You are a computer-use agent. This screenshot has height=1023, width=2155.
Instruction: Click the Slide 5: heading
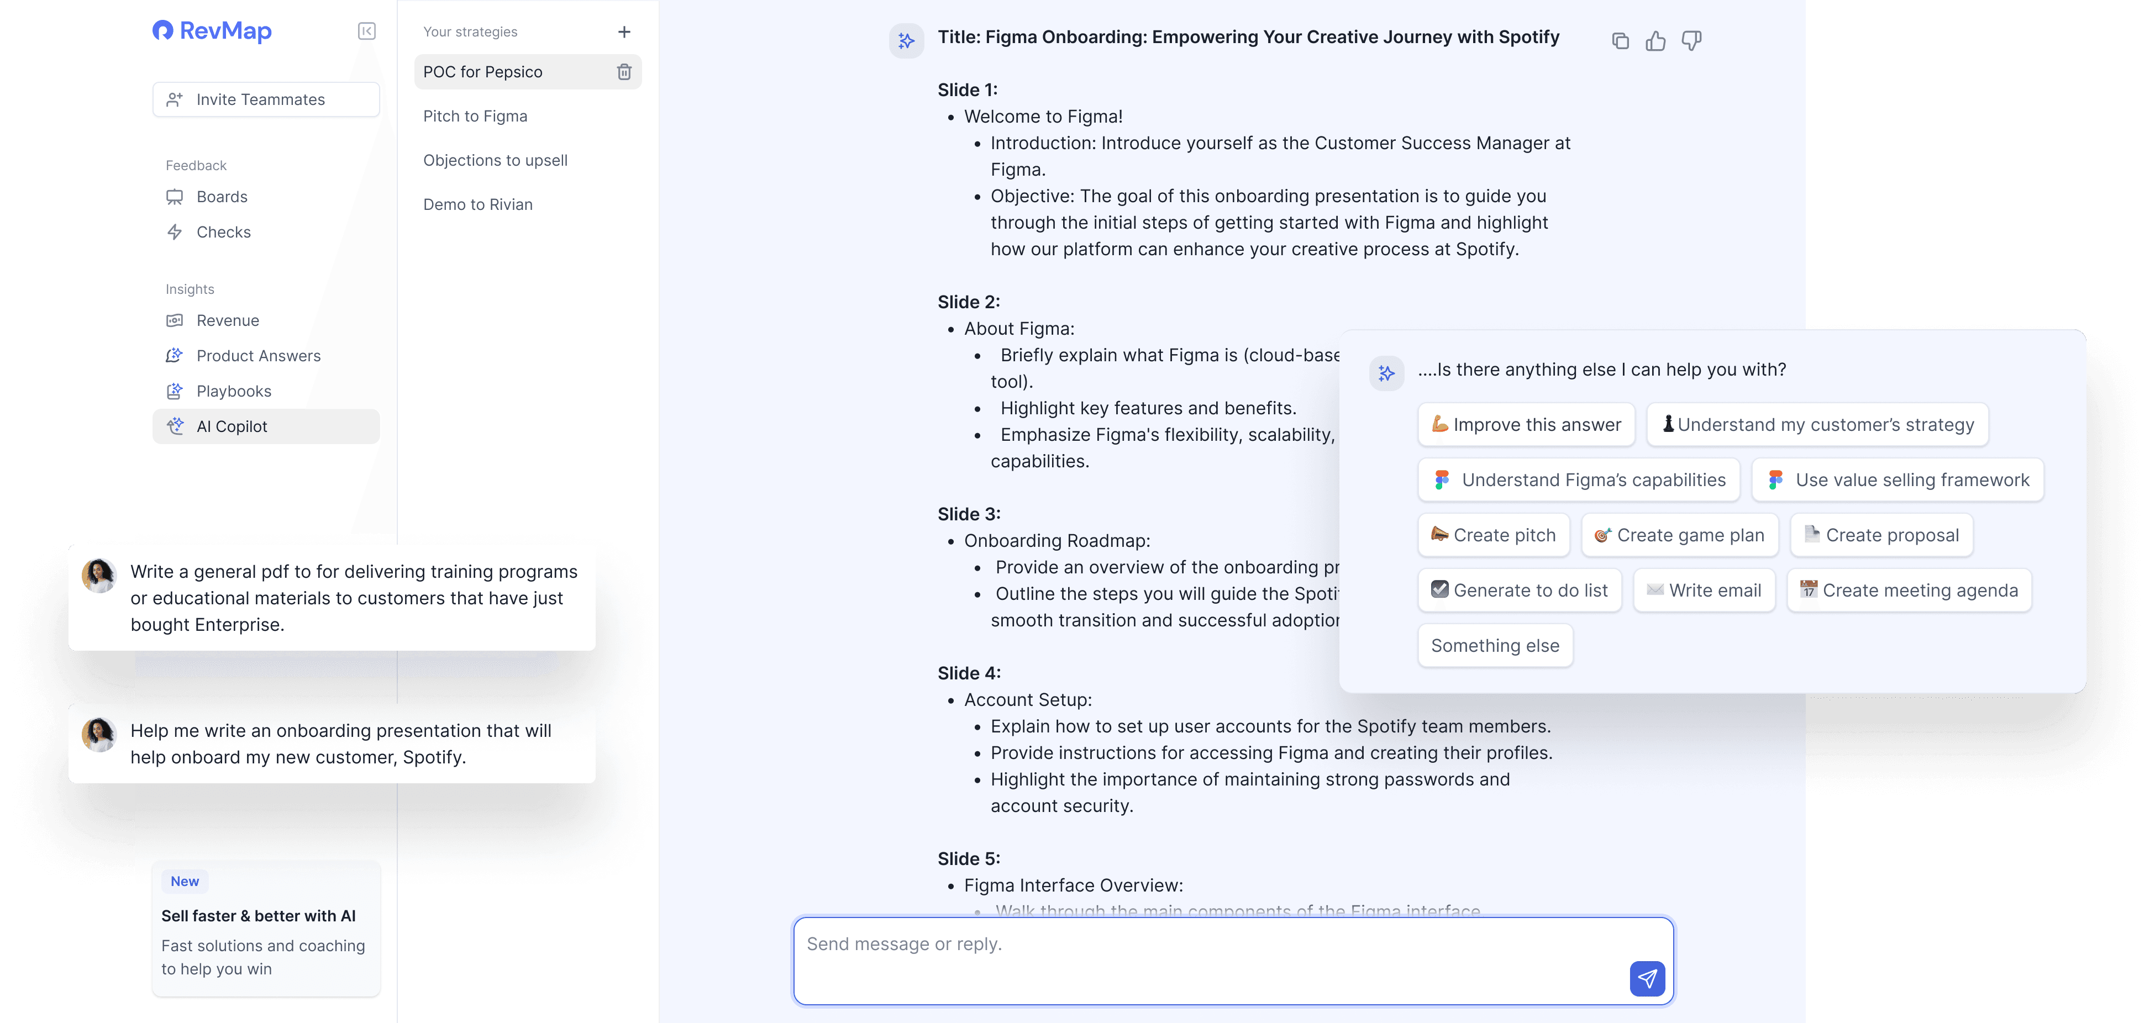point(969,859)
